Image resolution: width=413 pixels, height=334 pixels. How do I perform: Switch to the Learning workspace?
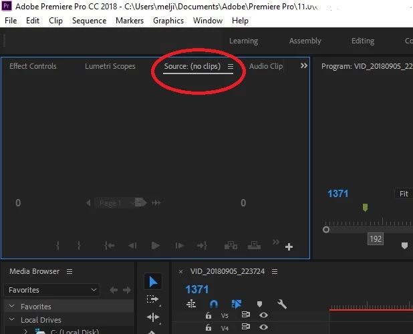(244, 41)
